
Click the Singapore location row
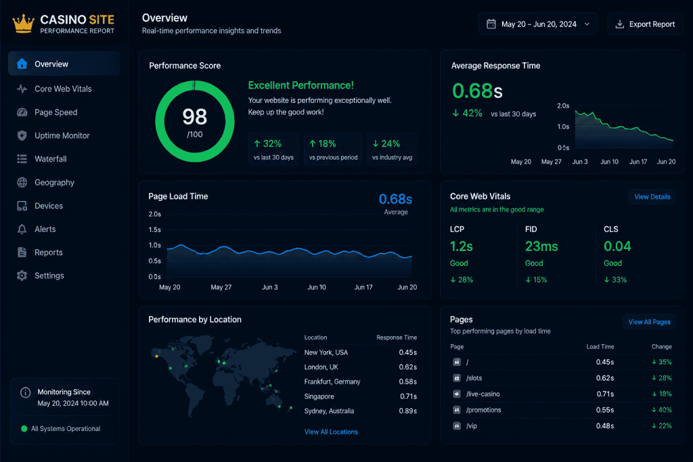360,396
